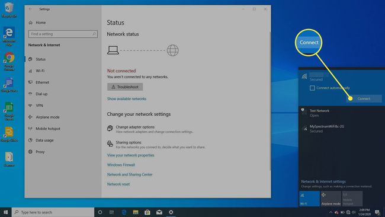
Task: Open Network and Sharing Center link
Action: tap(130, 174)
